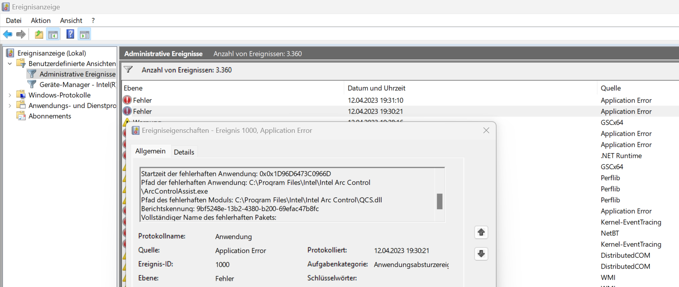
Task: Open the Ansicht menu
Action: coord(71,21)
